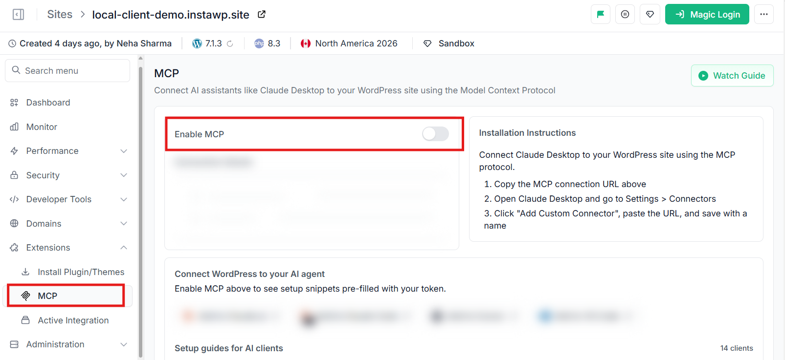Screen dimensions: 785x360
Task: Click the "Sandbox" tag label
Action: (x=456, y=43)
